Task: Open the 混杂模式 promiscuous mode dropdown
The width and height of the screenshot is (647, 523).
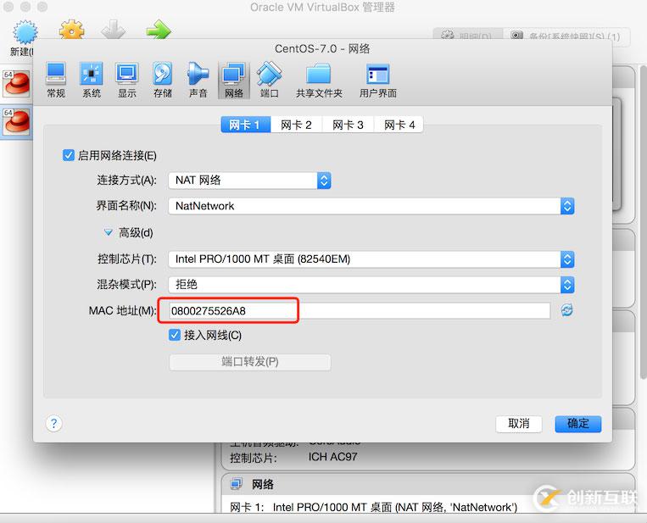Action: (371, 285)
